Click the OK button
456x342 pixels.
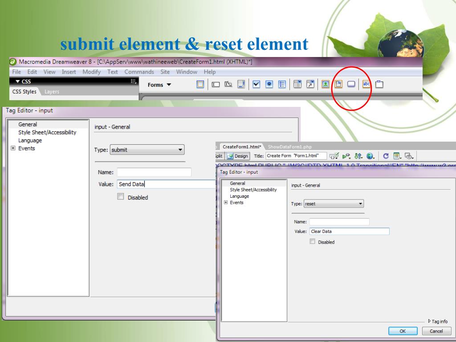(x=402, y=331)
